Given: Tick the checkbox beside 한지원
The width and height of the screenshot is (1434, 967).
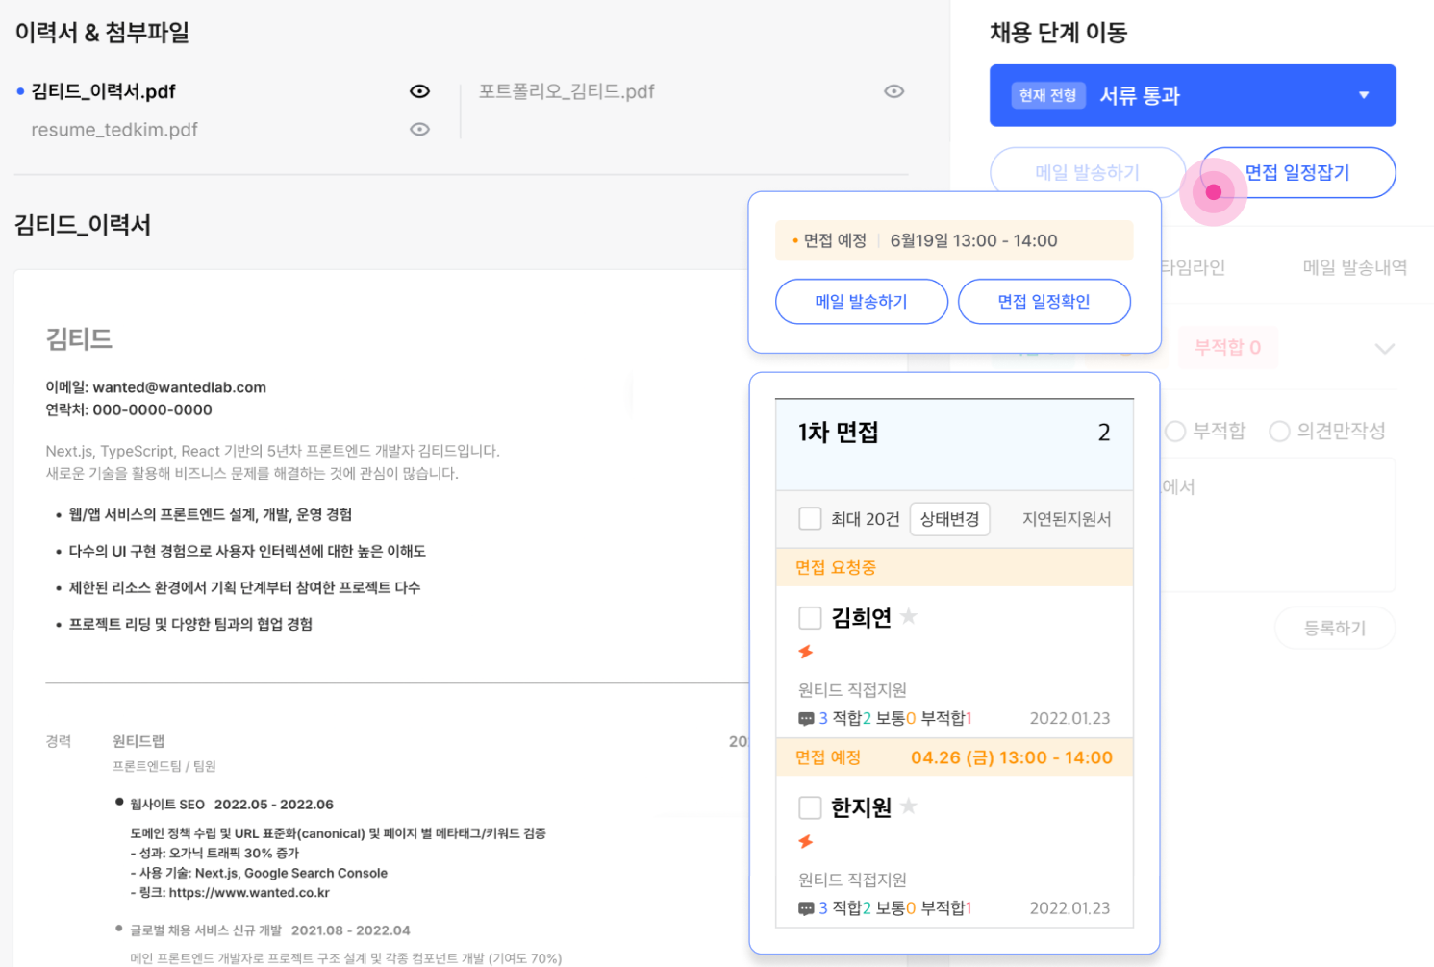Looking at the screenshot, I should click(810, 807).
